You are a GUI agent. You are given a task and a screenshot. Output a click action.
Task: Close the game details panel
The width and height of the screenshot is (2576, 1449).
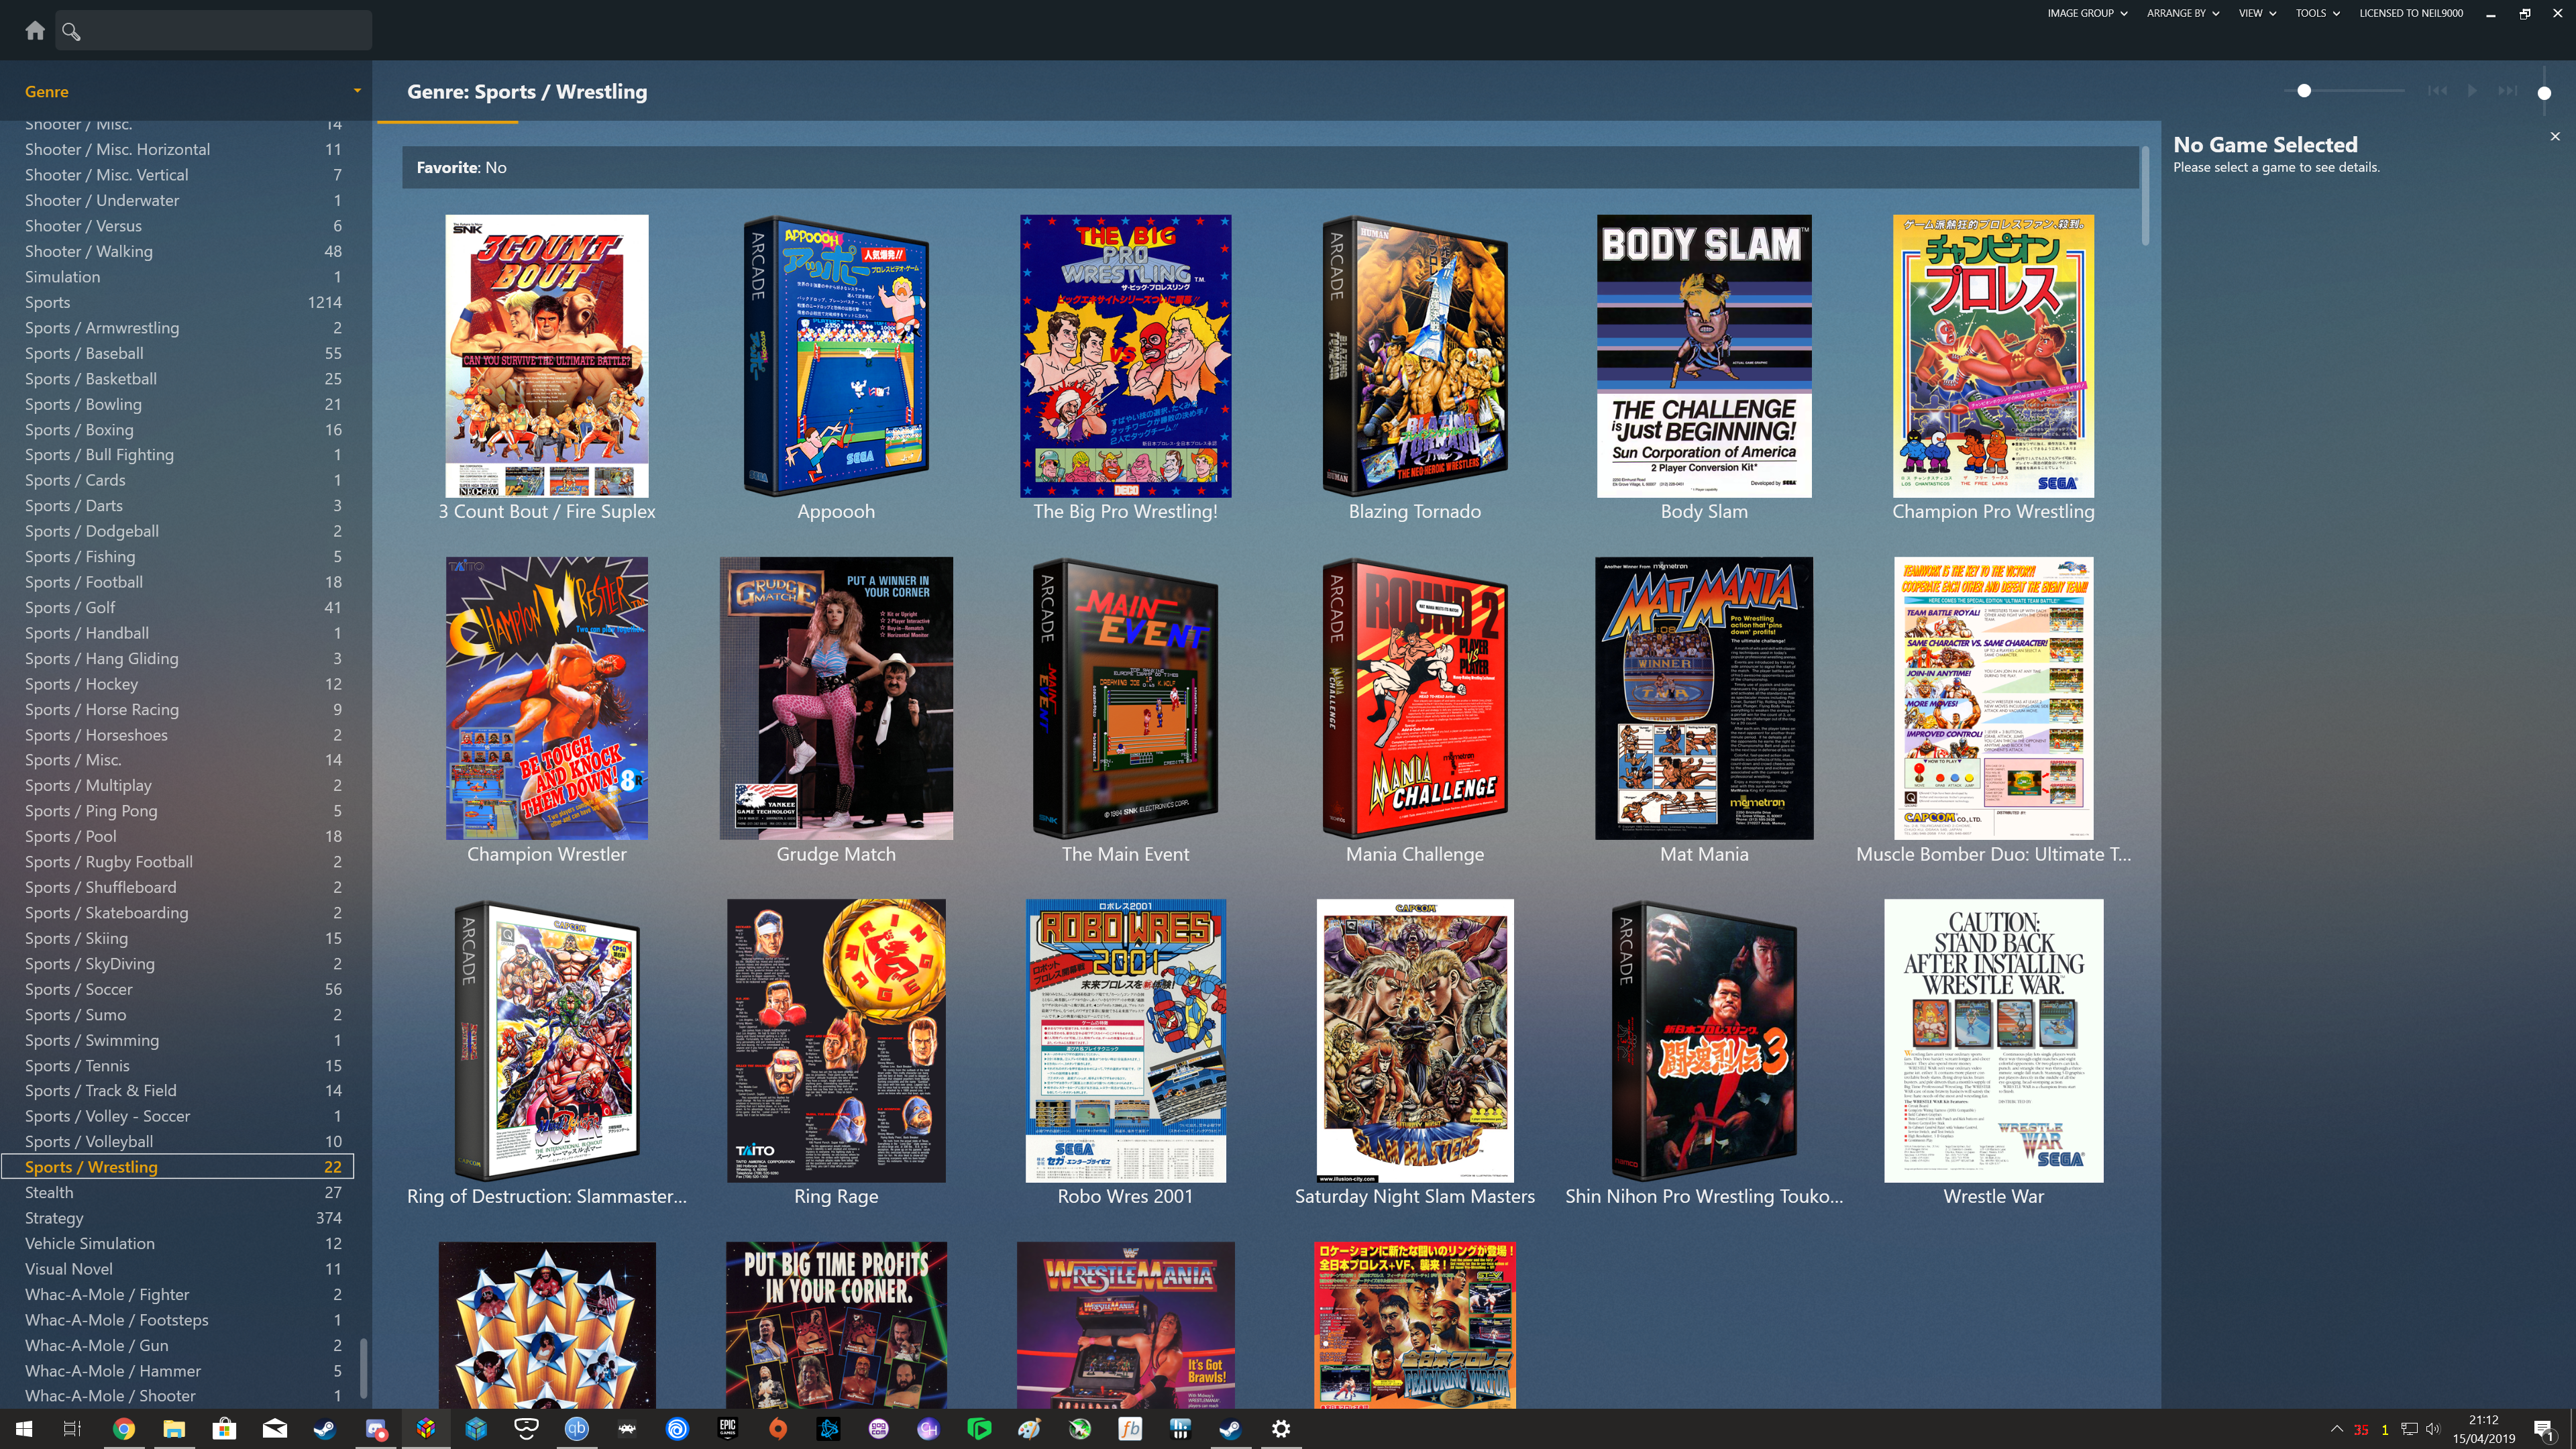point(2555,136)
